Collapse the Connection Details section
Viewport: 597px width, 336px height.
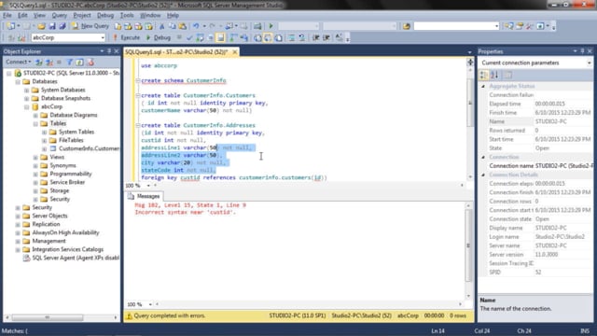pos(483,175)
